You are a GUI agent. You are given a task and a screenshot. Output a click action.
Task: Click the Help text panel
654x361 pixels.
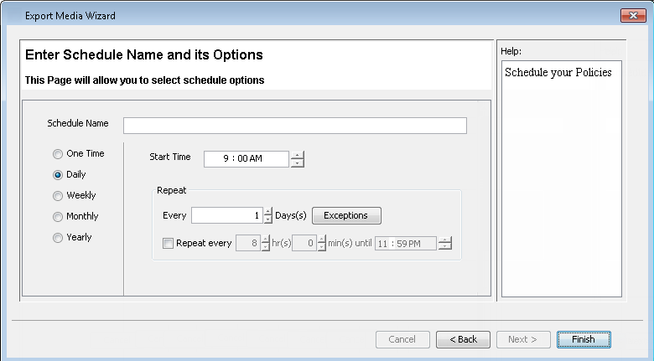pos(561,178)
